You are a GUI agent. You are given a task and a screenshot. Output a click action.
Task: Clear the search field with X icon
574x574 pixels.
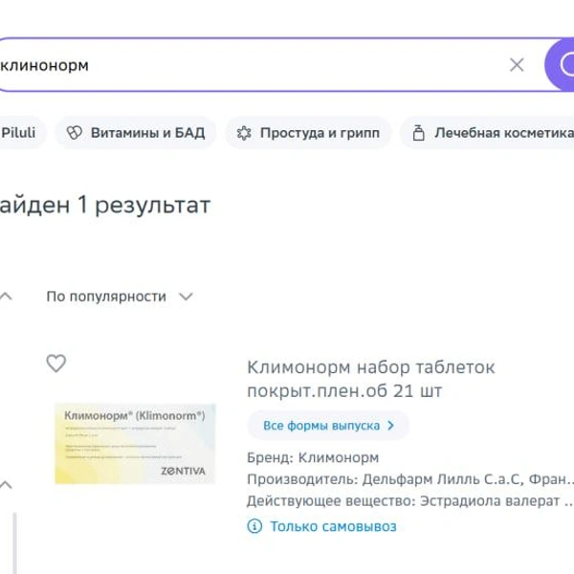coord(517,65)
